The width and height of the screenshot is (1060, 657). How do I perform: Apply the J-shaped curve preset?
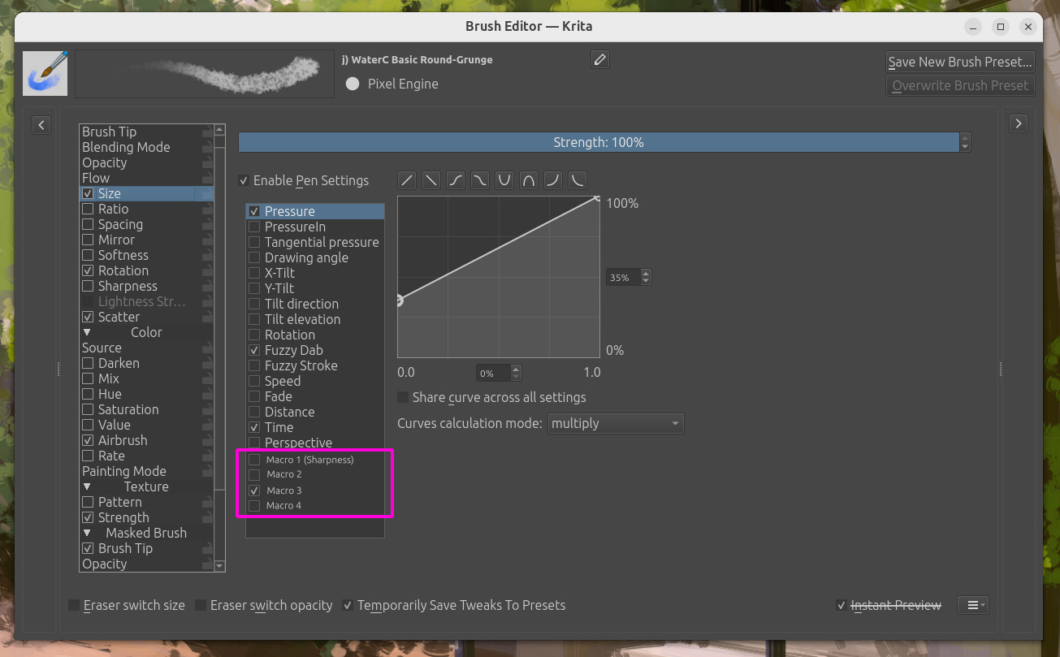click(x=553, y=180)
